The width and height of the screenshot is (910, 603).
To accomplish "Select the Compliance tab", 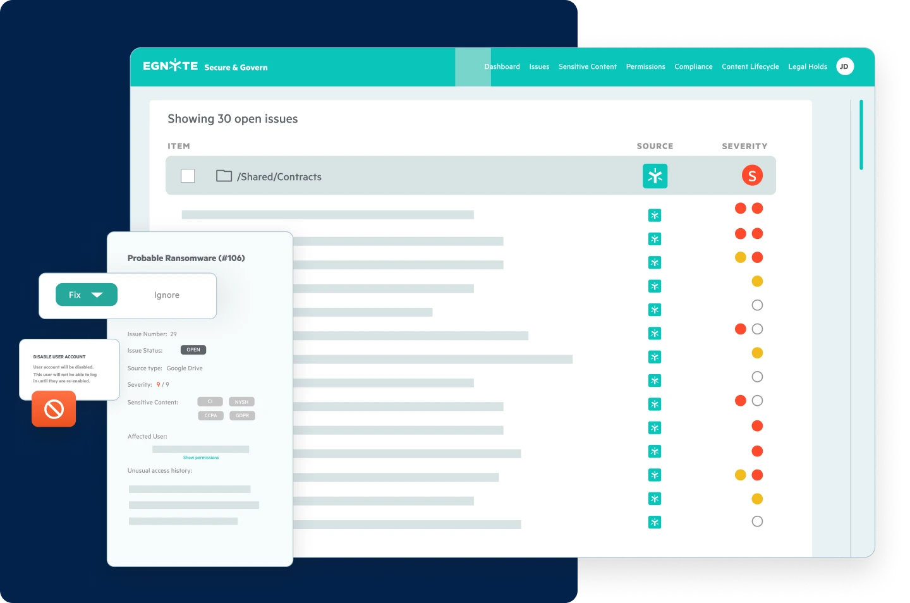I will 693,67.
